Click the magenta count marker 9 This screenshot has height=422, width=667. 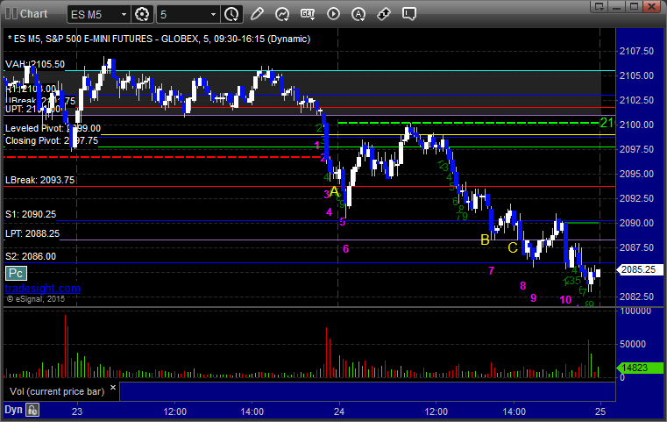[x=534, y=298]
